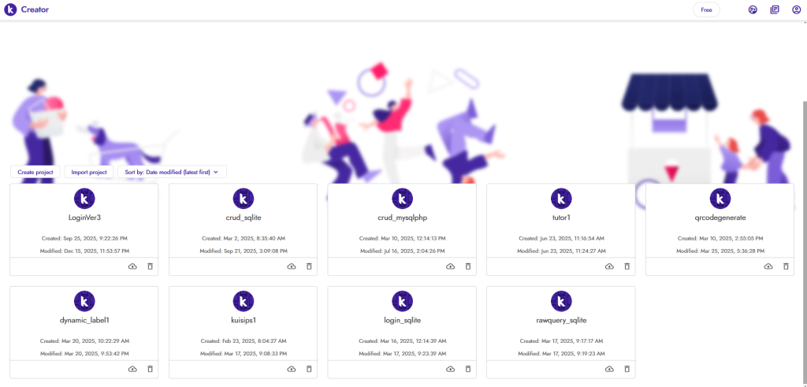The width and height of the screenshot is (807, 387).
Task: Click the Kodular Creator logo icon
Action: click(10, 10)
